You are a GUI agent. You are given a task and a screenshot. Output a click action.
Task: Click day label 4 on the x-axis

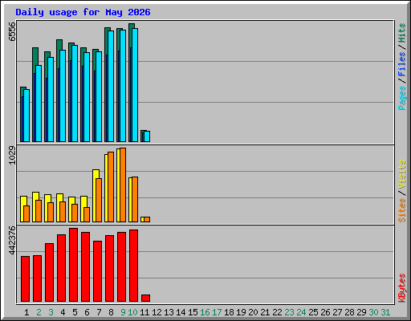point(63,312)
